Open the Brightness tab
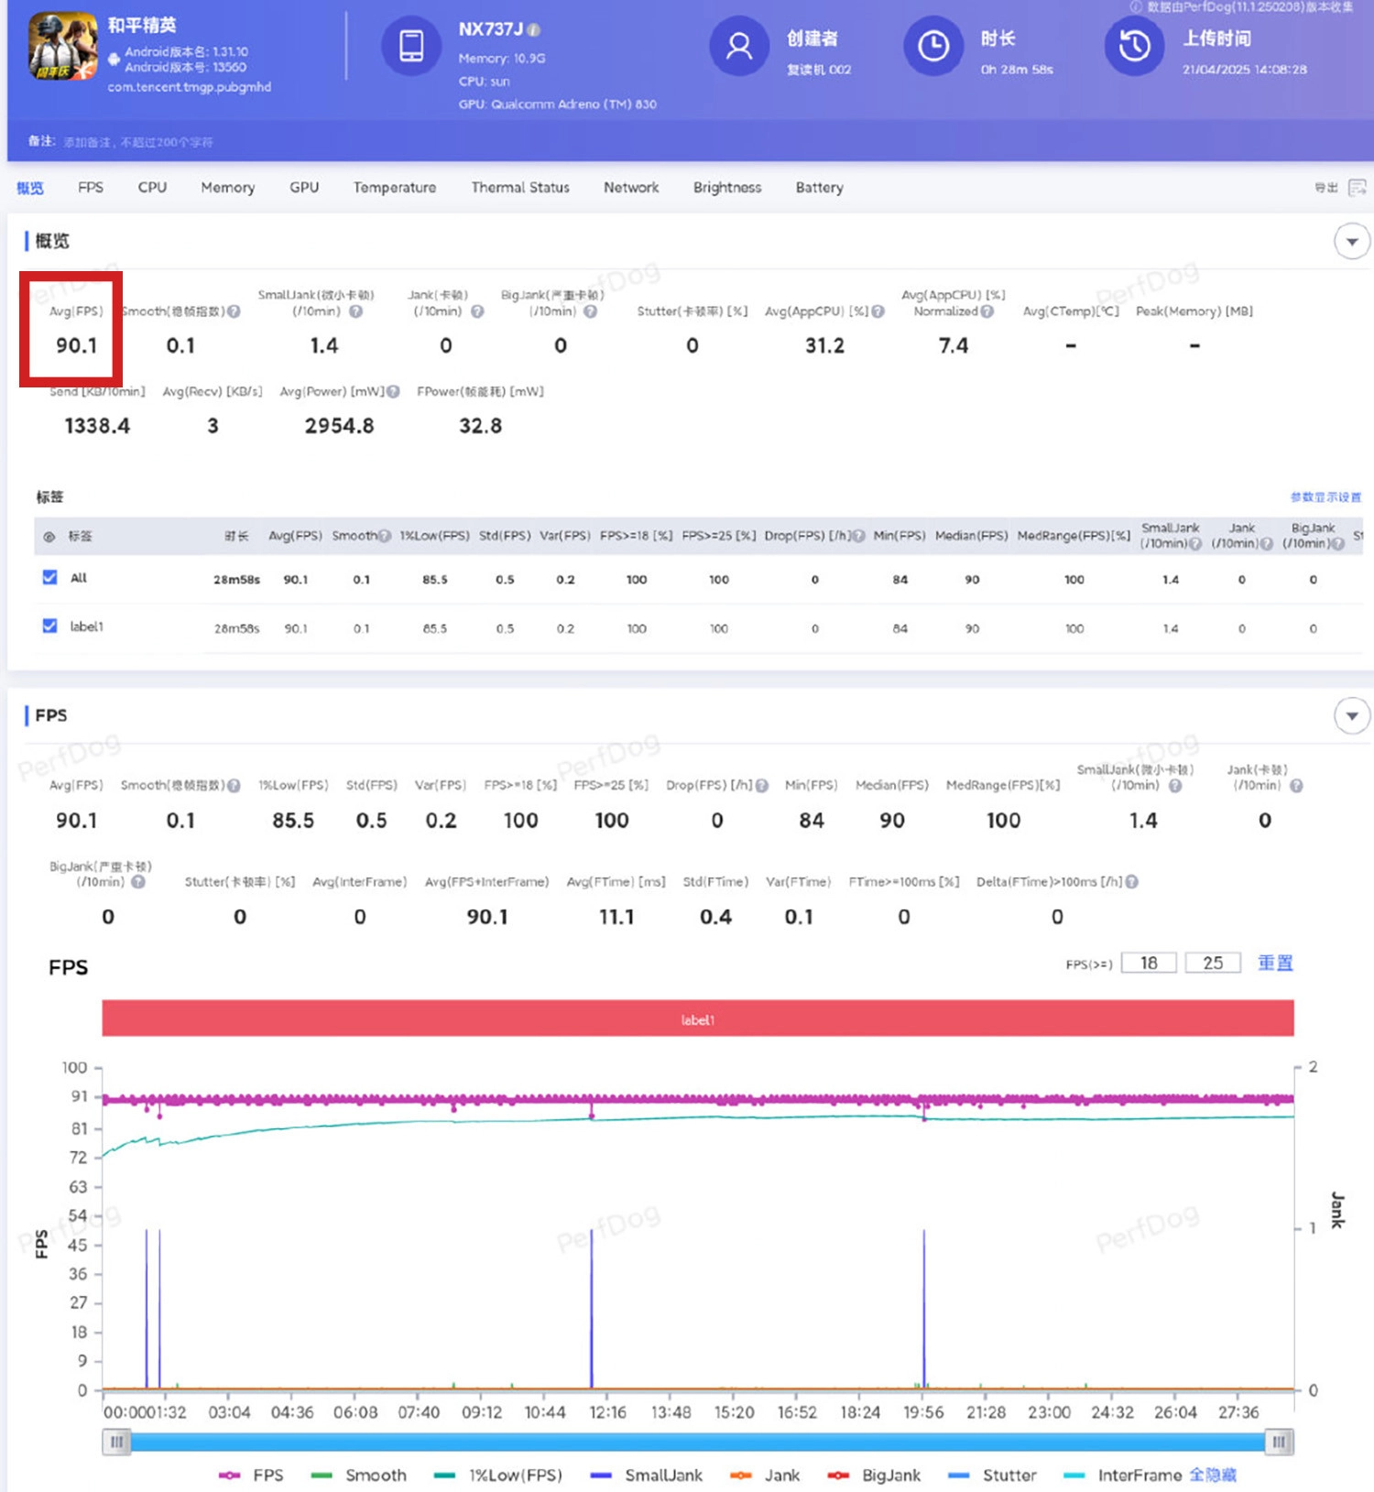Screen dimensions: 1374x1492 727,187
